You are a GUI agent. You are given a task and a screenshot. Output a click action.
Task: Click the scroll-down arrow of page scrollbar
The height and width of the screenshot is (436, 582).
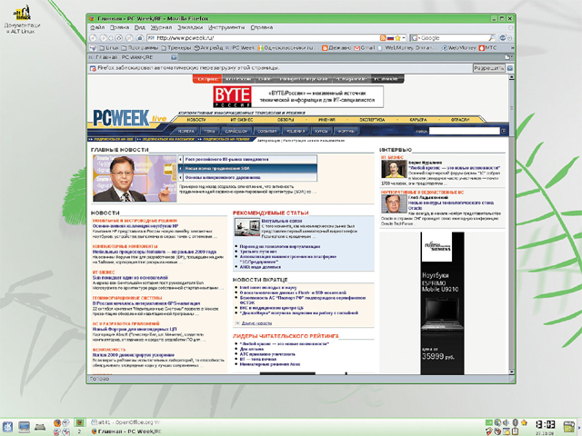(x=511, y=372)
